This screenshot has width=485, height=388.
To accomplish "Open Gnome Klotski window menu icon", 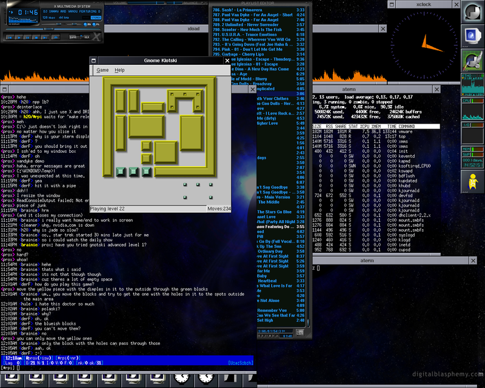I will (x=94, y=61).
